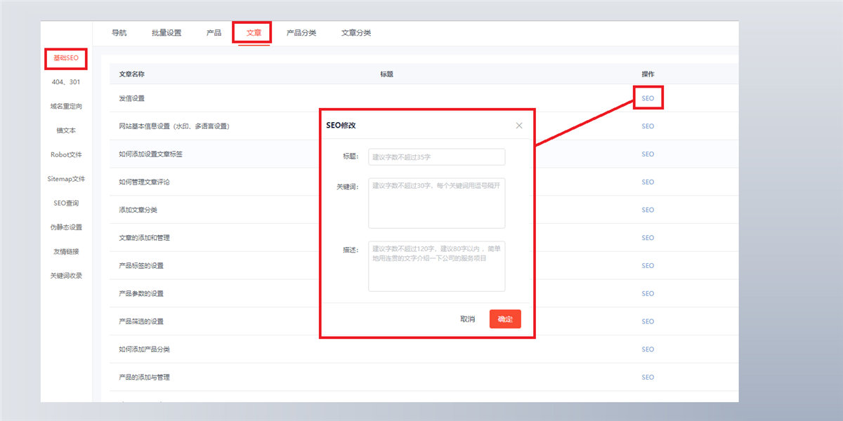Click article name 如何添加产品分类
843x421 pixels.
pyautogui.click(x=145, y=349)
